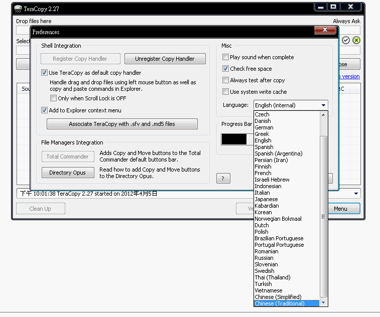This screenshot has height=317, width=380.
Task: Select Brazilian Portuguese language
Action: (287, 239)
